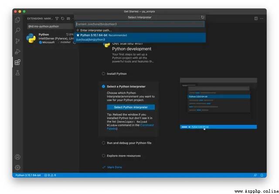This screenshot has height=194, width=279.
Task: Click the Python development heading
Action: pos(132,48)
